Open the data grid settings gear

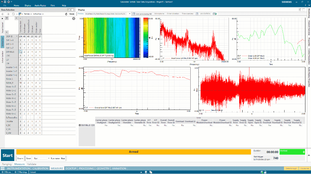(74, 19)
